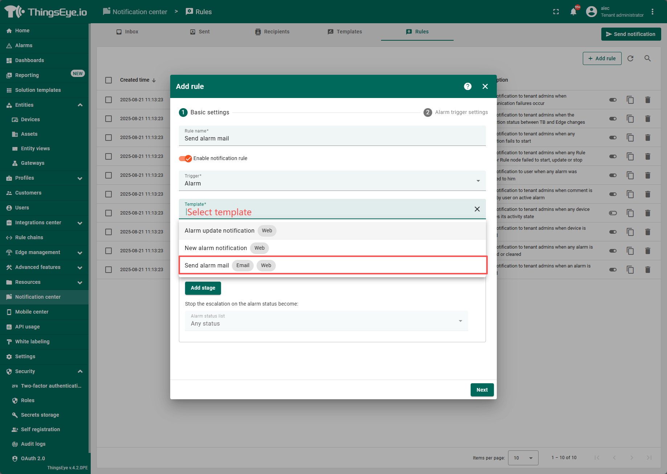The width and height of the screenshot is (667, 474).
Task: Open the three-dot user menu
Action: (x=652, y=12)
